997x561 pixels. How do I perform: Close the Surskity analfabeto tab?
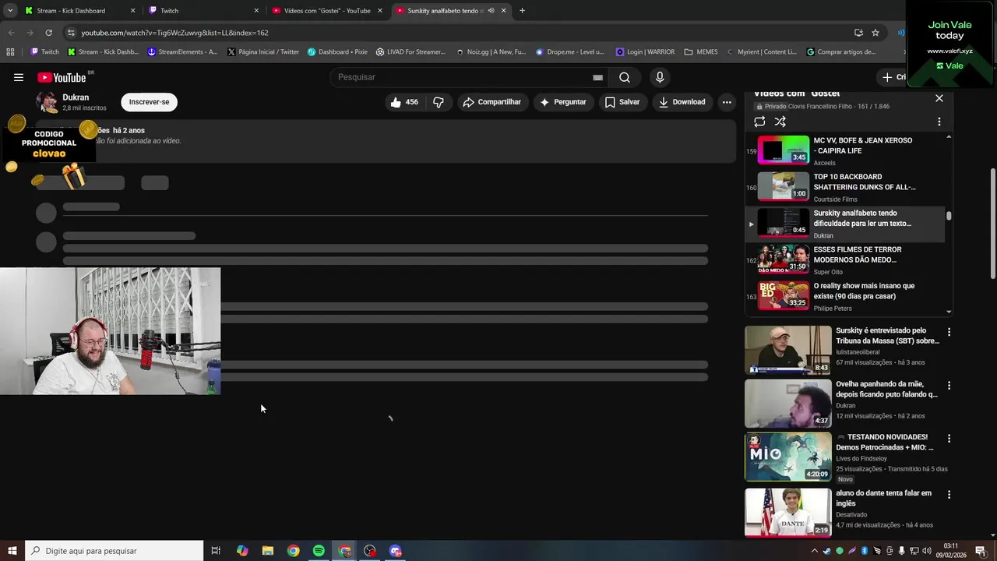coord(504,11)
